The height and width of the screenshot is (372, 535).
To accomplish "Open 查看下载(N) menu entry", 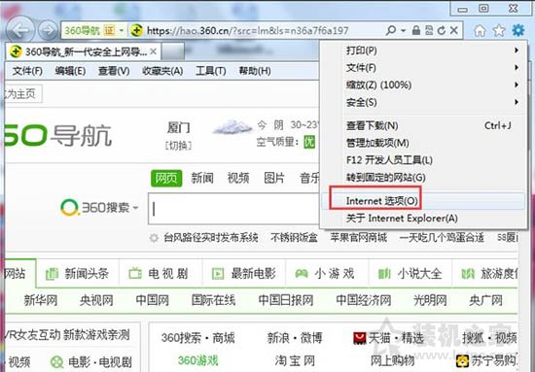I will point(424,125).
